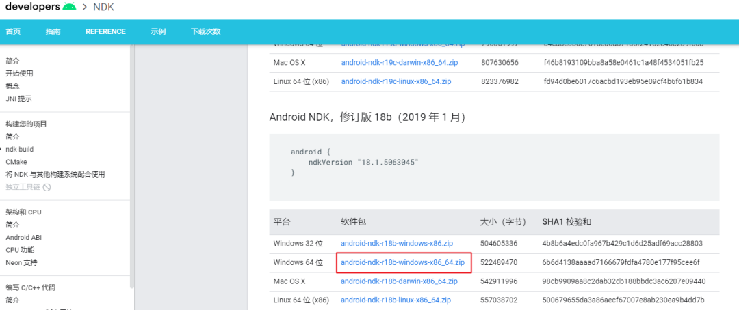Click checksum 6b6d4138aaaad7166679fdfa4780e177f95cee6f
Screen dimensions: 739x310
(621, 262)
